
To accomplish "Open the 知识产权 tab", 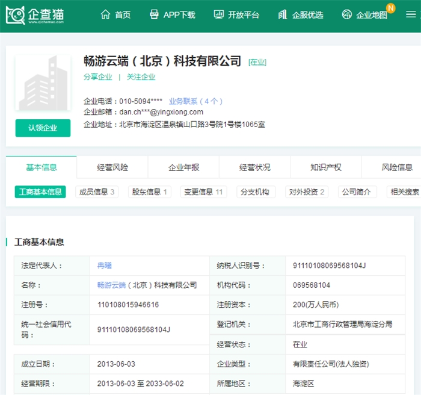I will tap(325, 167).
